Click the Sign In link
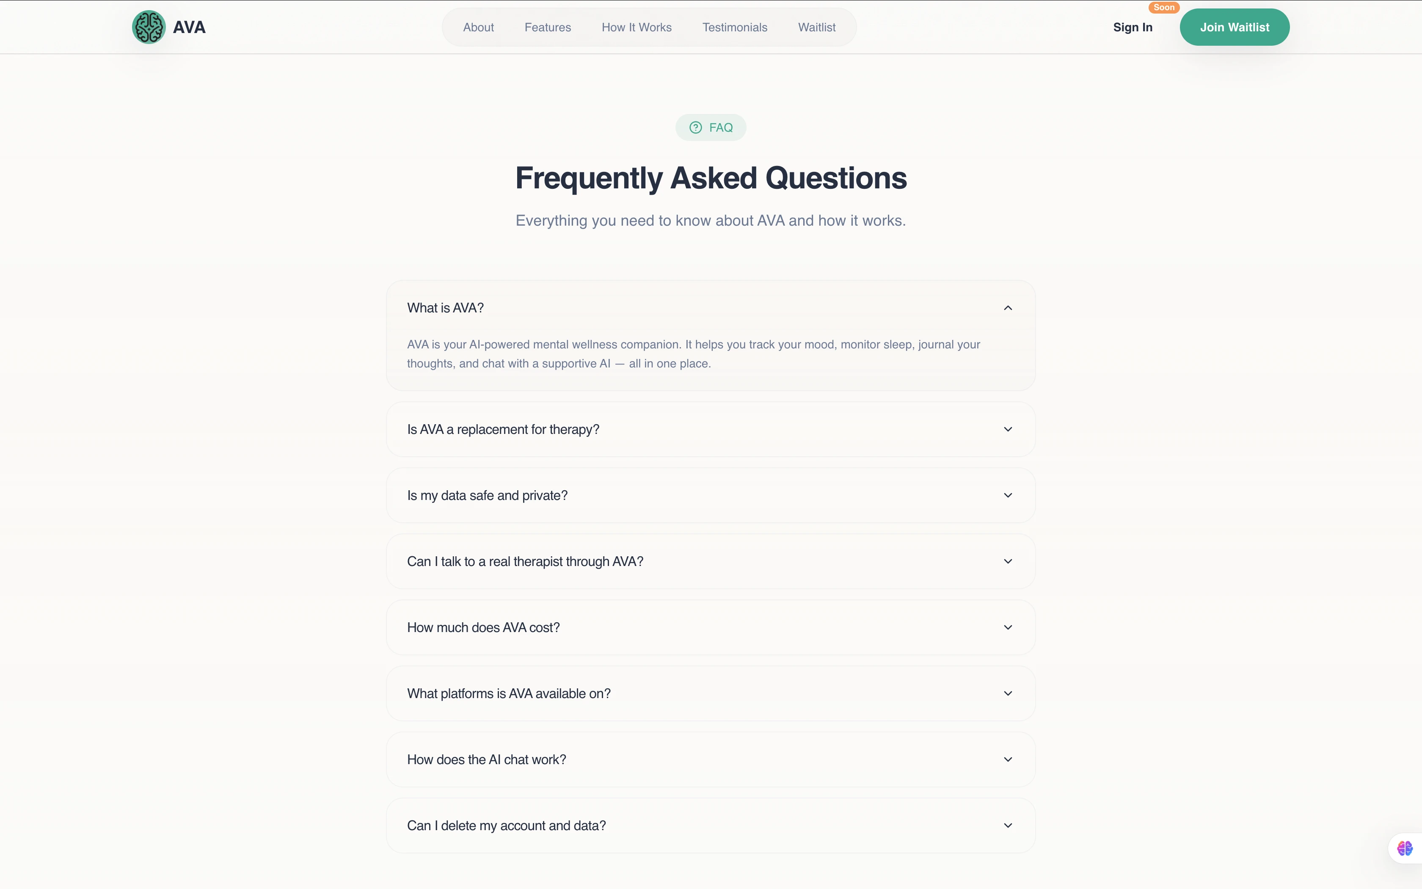Image resolution: width=1422 pixels, height=889 pixels. (x=1133, y=28)
